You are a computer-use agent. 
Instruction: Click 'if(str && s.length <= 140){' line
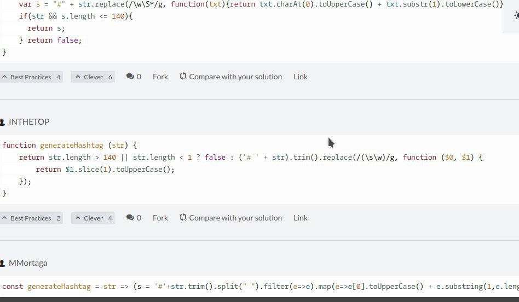point(76,16)
